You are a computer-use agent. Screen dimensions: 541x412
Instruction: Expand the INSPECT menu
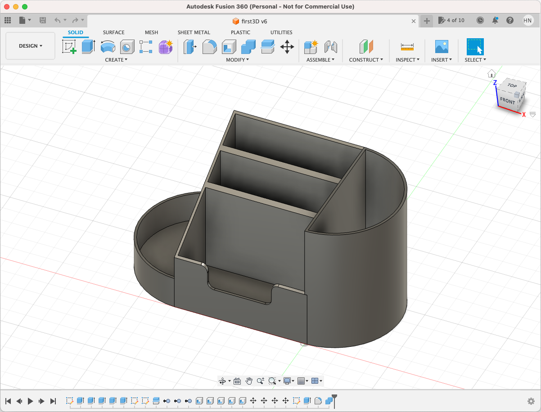(407, 60)
